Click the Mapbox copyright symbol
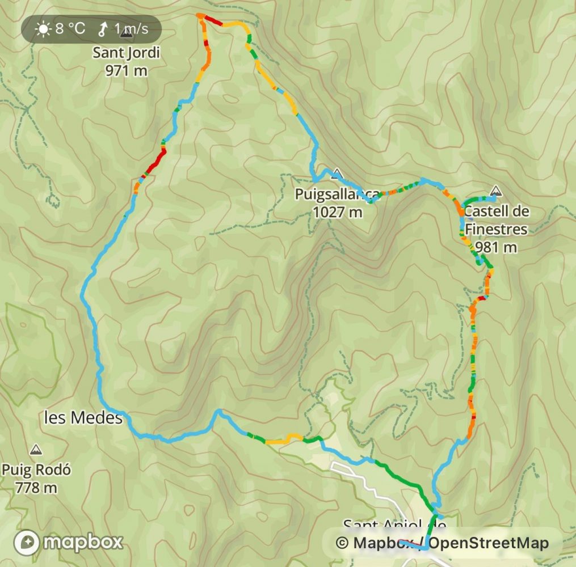This screenshot has width=576, height=567. click(x=342, y=543)
